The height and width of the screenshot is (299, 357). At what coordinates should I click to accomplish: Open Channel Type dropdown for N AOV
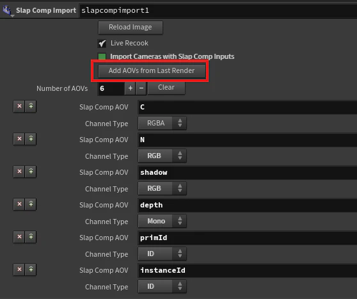pyautogui.click(x=162, y=156)
